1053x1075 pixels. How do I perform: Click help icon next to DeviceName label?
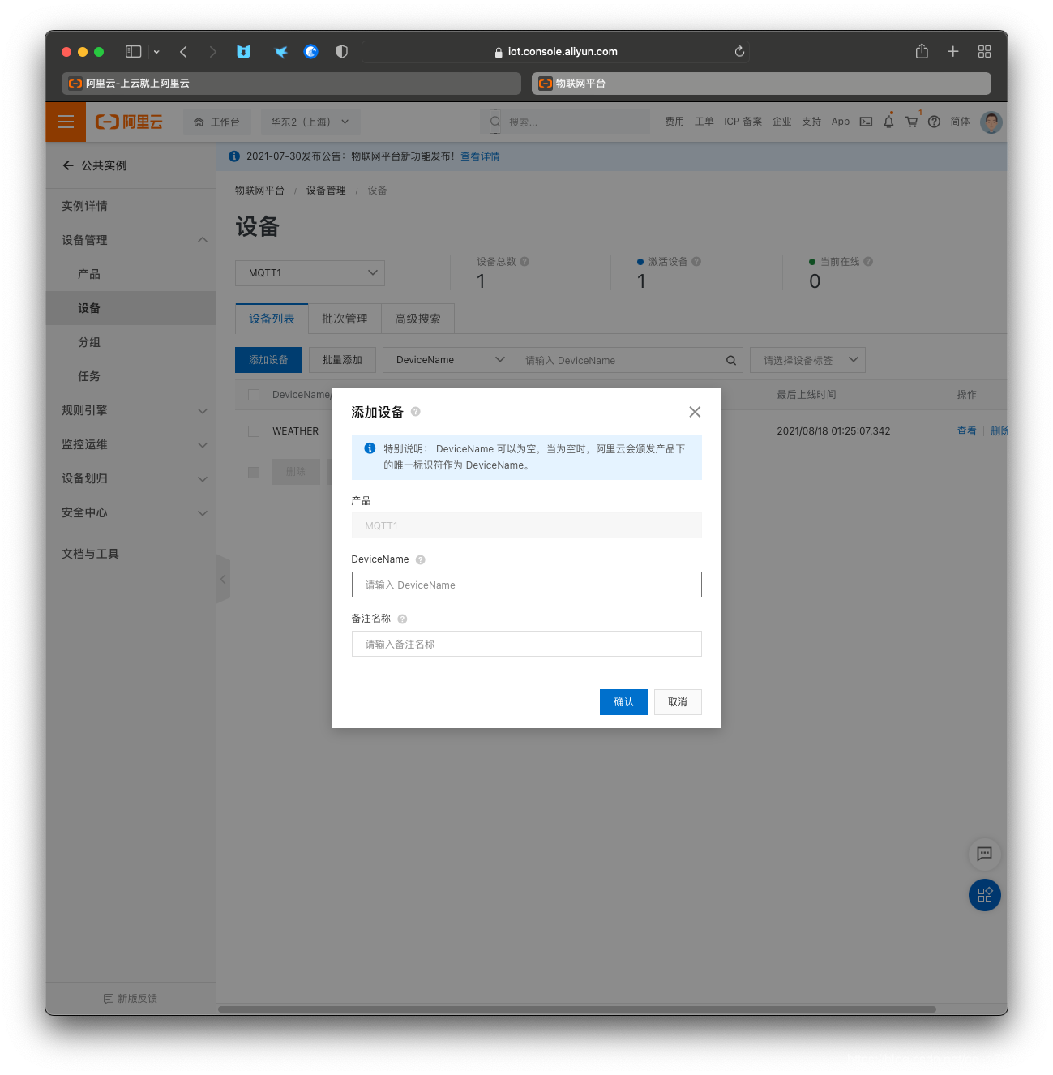[420, 559]
